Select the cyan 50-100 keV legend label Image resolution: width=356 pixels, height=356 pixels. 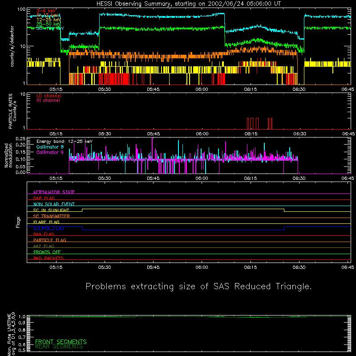pyautogui.click(x=50, y=28)
